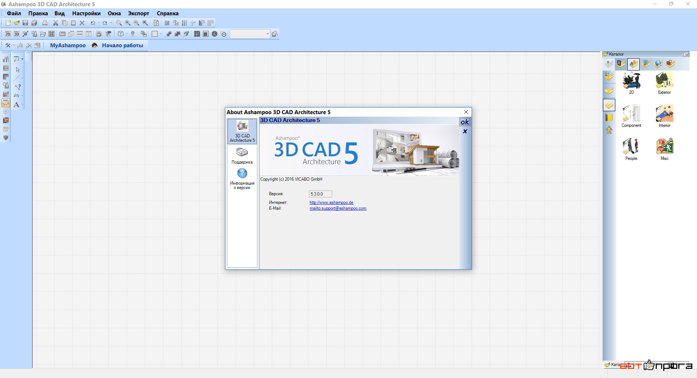Screen dimensions: 697x378
Task: Click the light bulb icon in toolbar
Action: click(x=133, y=34)
